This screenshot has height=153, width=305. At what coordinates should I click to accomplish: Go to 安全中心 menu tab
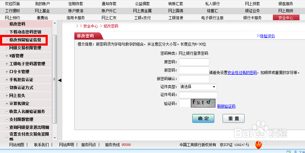286,18
